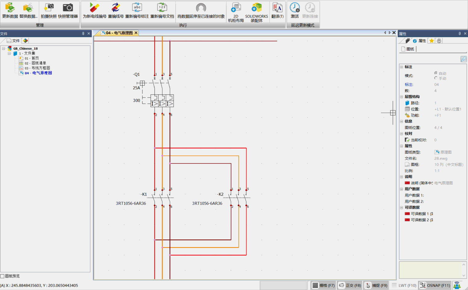Select the 手动 manual mode radio button

pos(436,78)
